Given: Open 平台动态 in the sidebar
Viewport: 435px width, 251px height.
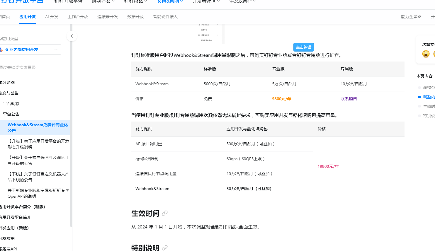Looking at the screenshot, I should (x=11, y=104).
